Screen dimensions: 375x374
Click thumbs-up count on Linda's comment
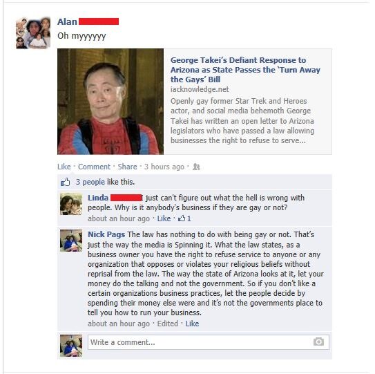click(184, 218)
